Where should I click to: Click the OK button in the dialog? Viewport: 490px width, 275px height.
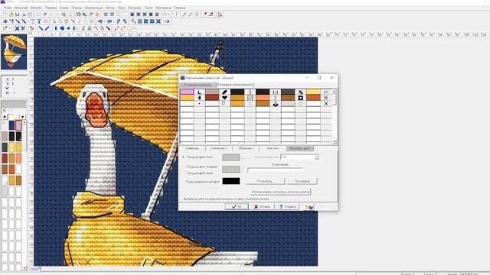237,207
